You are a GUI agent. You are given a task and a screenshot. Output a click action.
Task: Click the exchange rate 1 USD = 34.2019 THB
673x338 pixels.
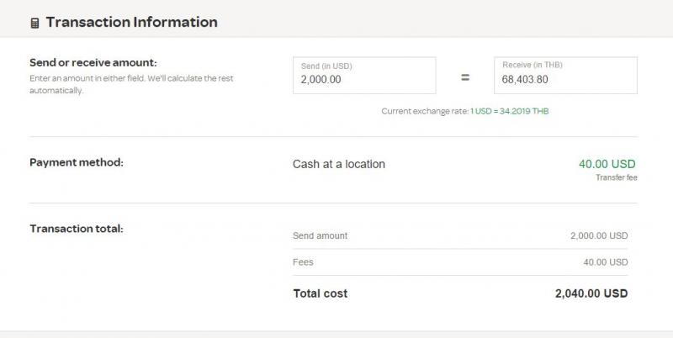[x=510, y=111]
